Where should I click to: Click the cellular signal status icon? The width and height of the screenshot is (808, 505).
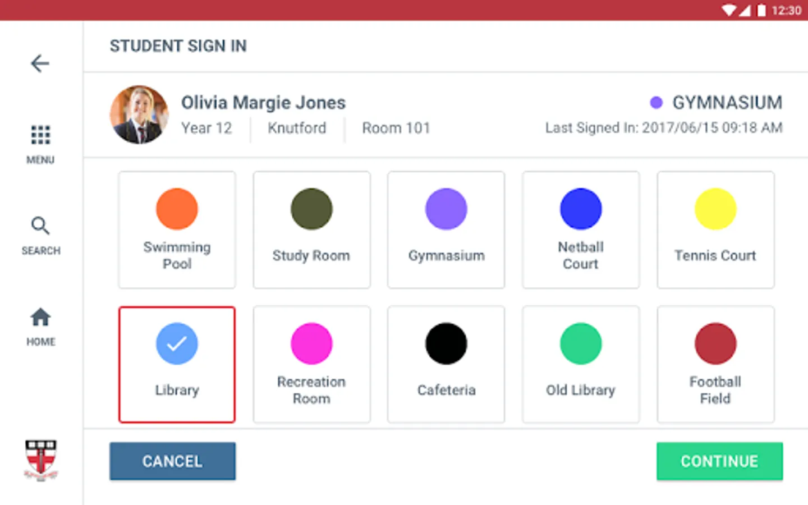pyautogui.click(x=745, y=10)
